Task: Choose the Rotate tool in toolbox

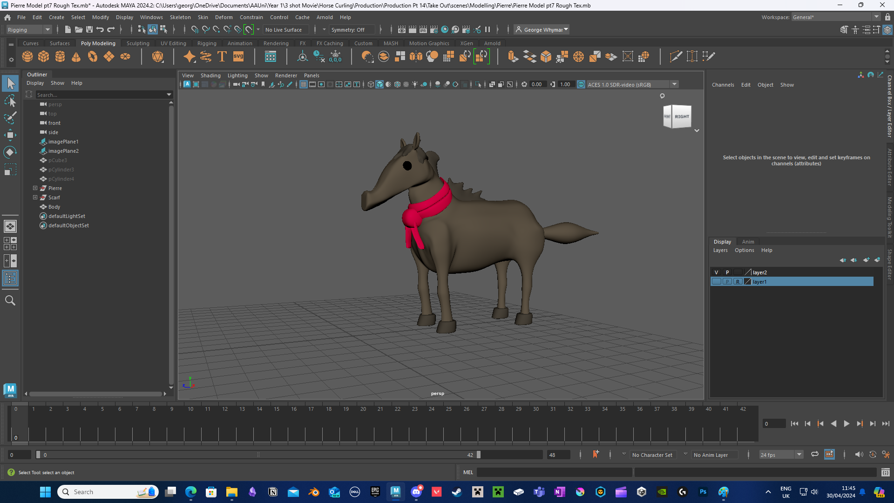Action: pos(10,152)
